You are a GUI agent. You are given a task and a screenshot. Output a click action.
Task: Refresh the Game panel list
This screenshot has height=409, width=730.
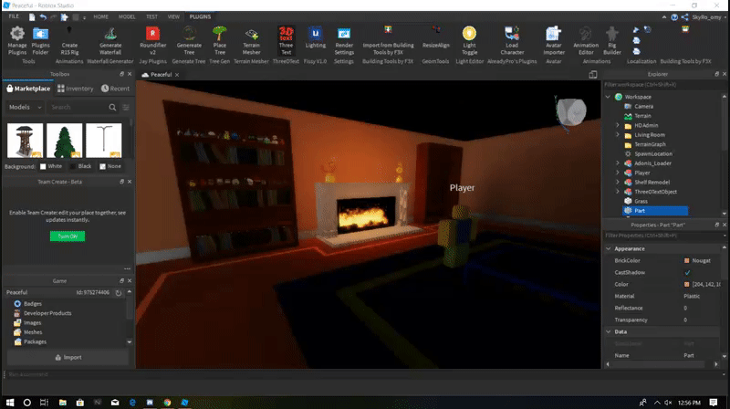point(119,292)
